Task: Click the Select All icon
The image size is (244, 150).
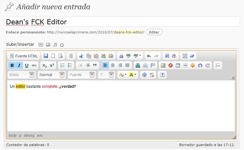Action: click(185, 56)
